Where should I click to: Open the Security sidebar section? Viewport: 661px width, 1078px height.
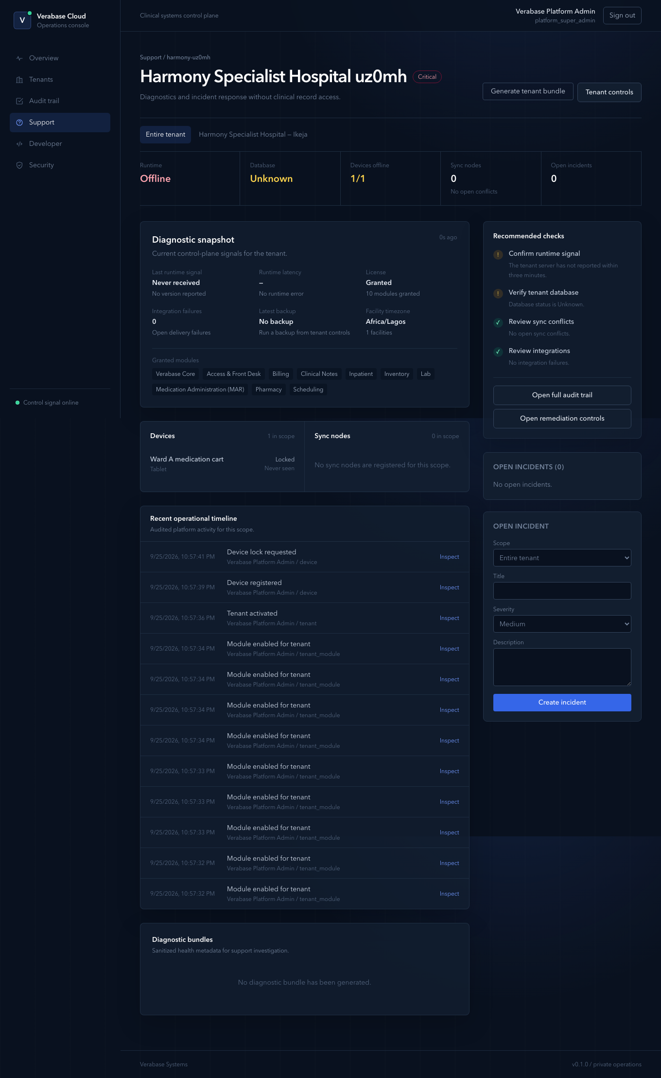pos(60,165)
